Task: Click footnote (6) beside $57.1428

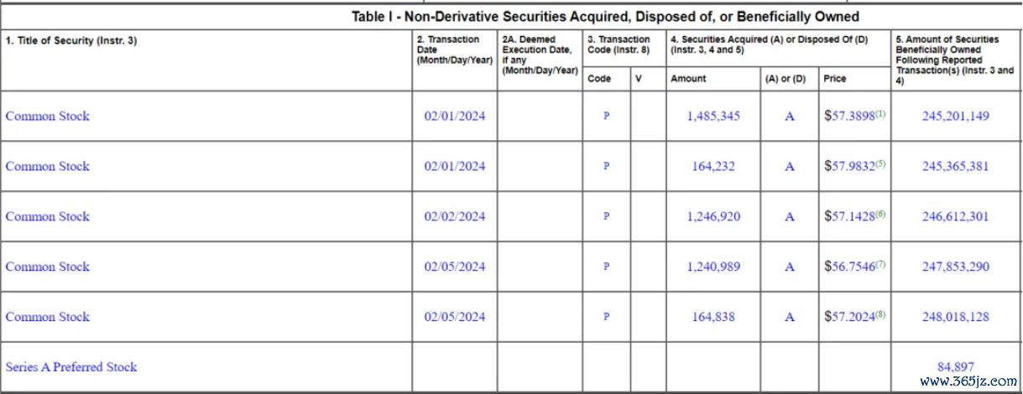Action: [880, 214]
